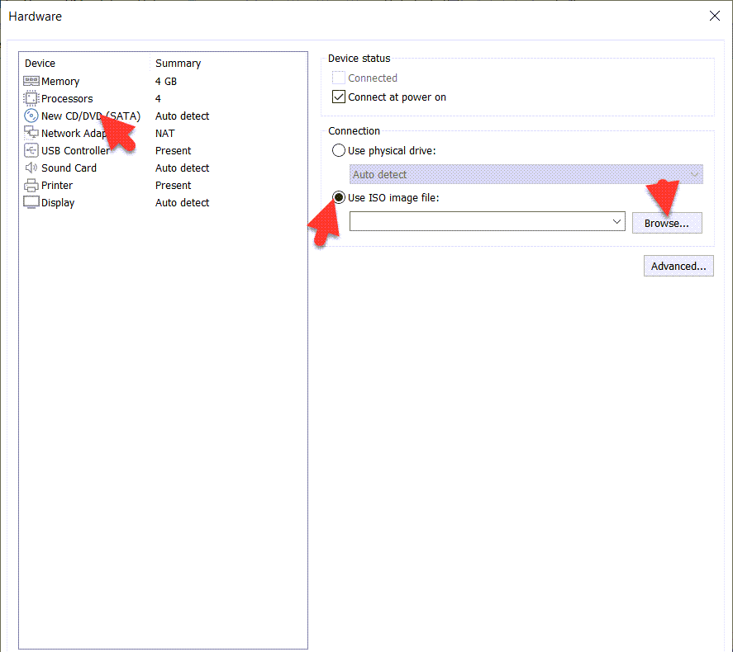
Task: Select the USB Controller icon
Action: [x=31, y=150]
